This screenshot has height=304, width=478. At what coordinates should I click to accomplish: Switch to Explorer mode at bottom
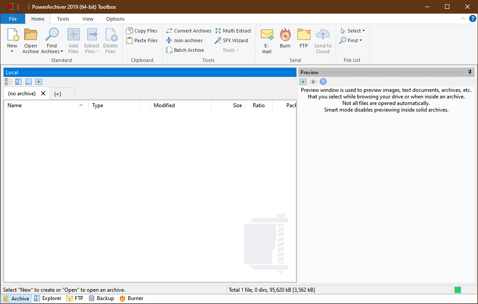click(48, 299)
